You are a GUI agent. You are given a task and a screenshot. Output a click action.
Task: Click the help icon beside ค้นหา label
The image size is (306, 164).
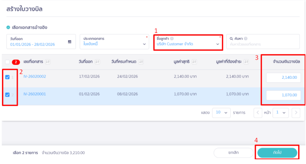point(246,38)
